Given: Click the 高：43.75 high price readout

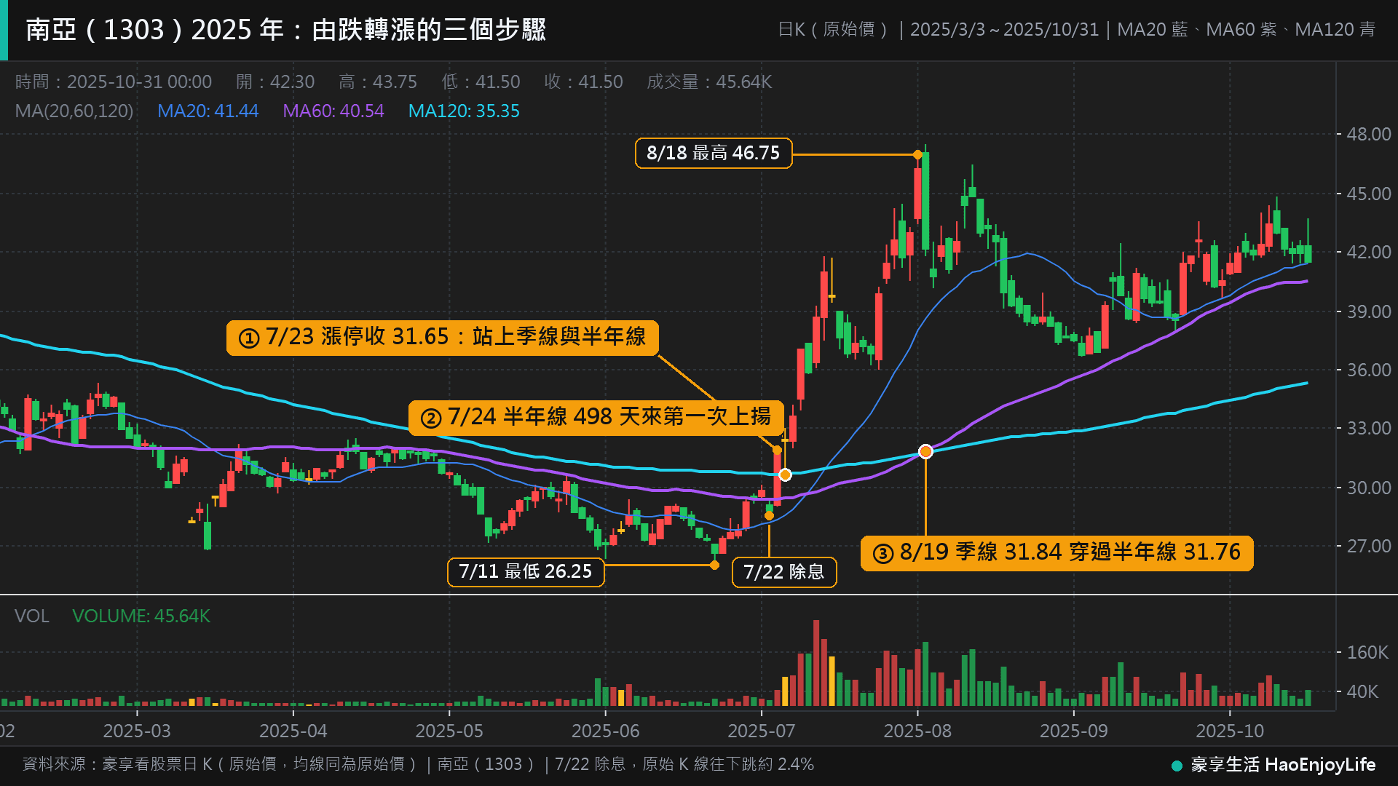Looking at the screenshot, I should pos(378,82).
